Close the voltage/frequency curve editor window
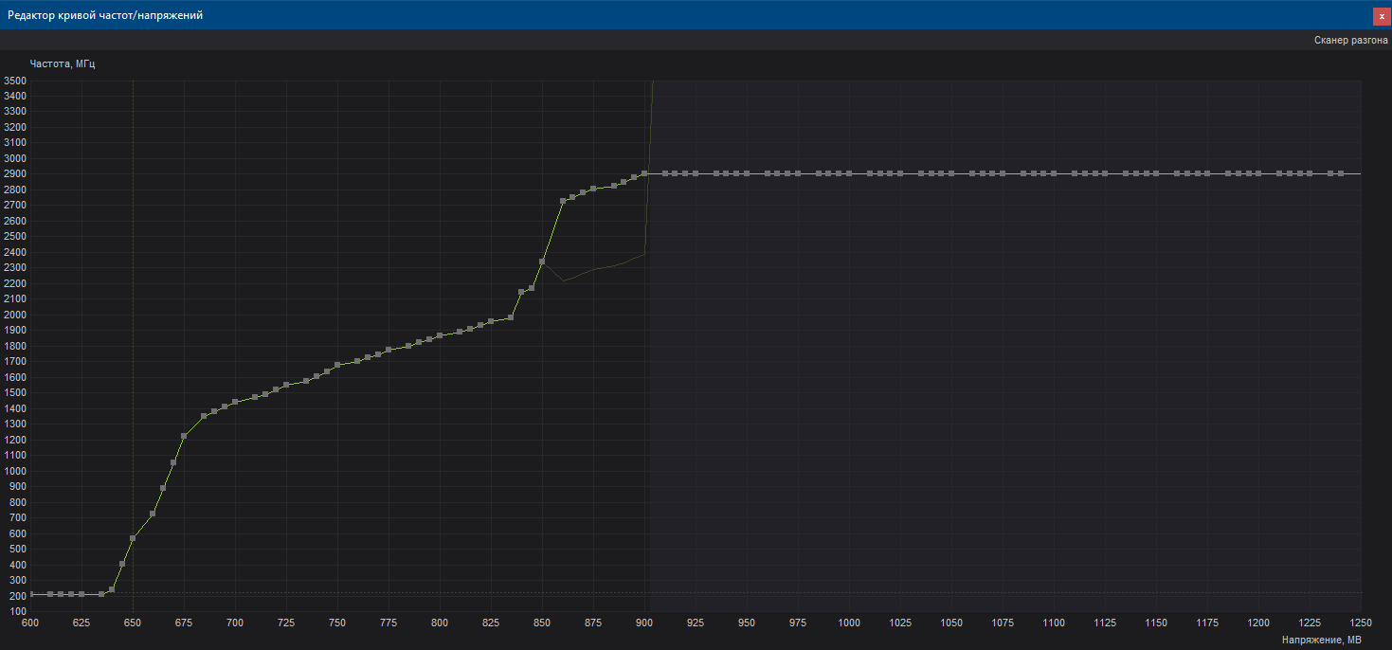The height and width of the screenshot is (650, 1392). click(1381, 15)
